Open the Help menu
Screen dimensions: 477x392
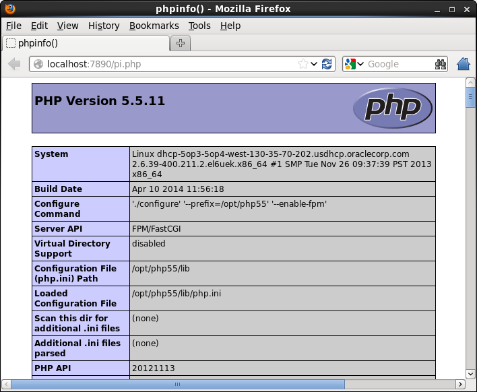tap(230, 26)
